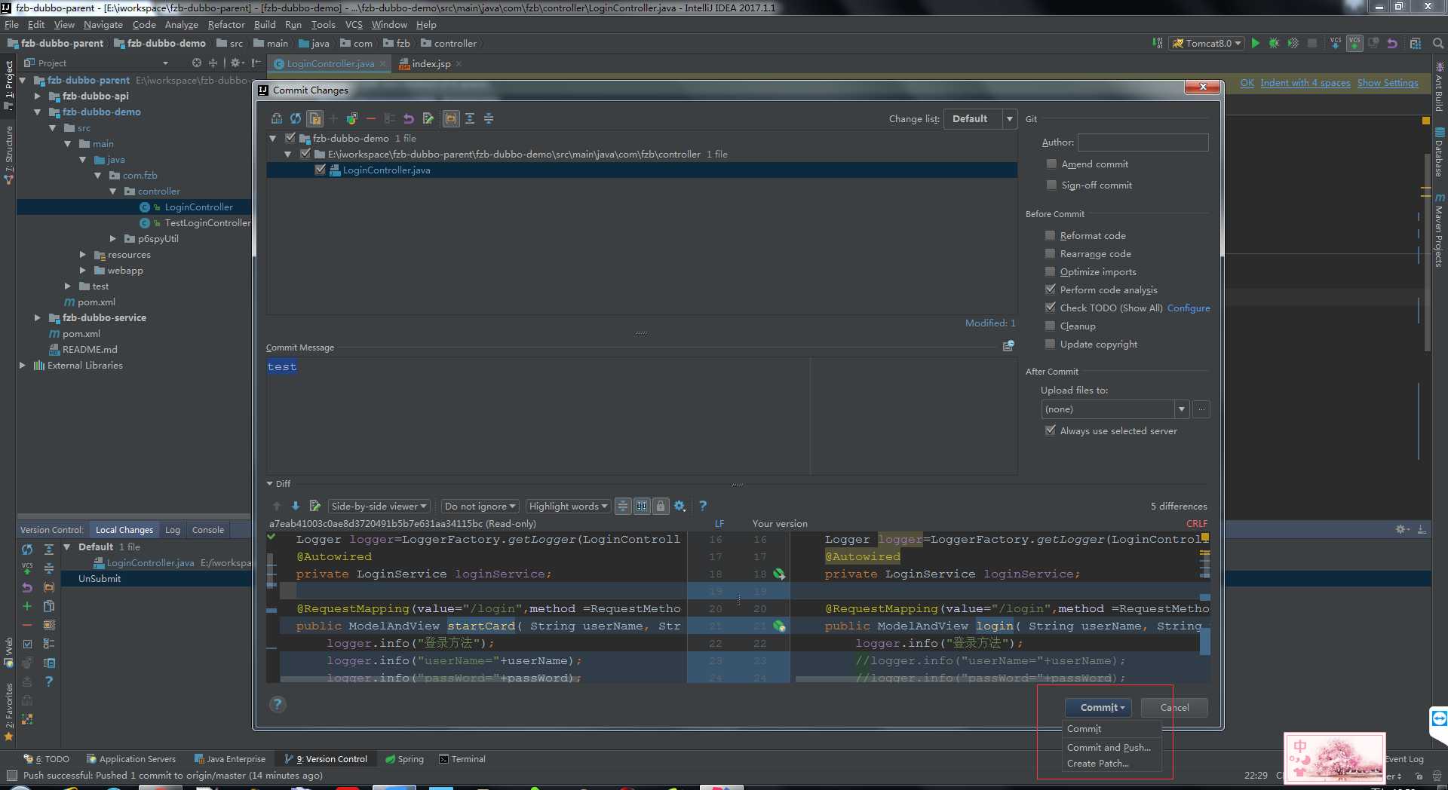1448x790 pixels.
Task: Click Show Diff icon in commit toolbar
Action: tap(277, 118)
